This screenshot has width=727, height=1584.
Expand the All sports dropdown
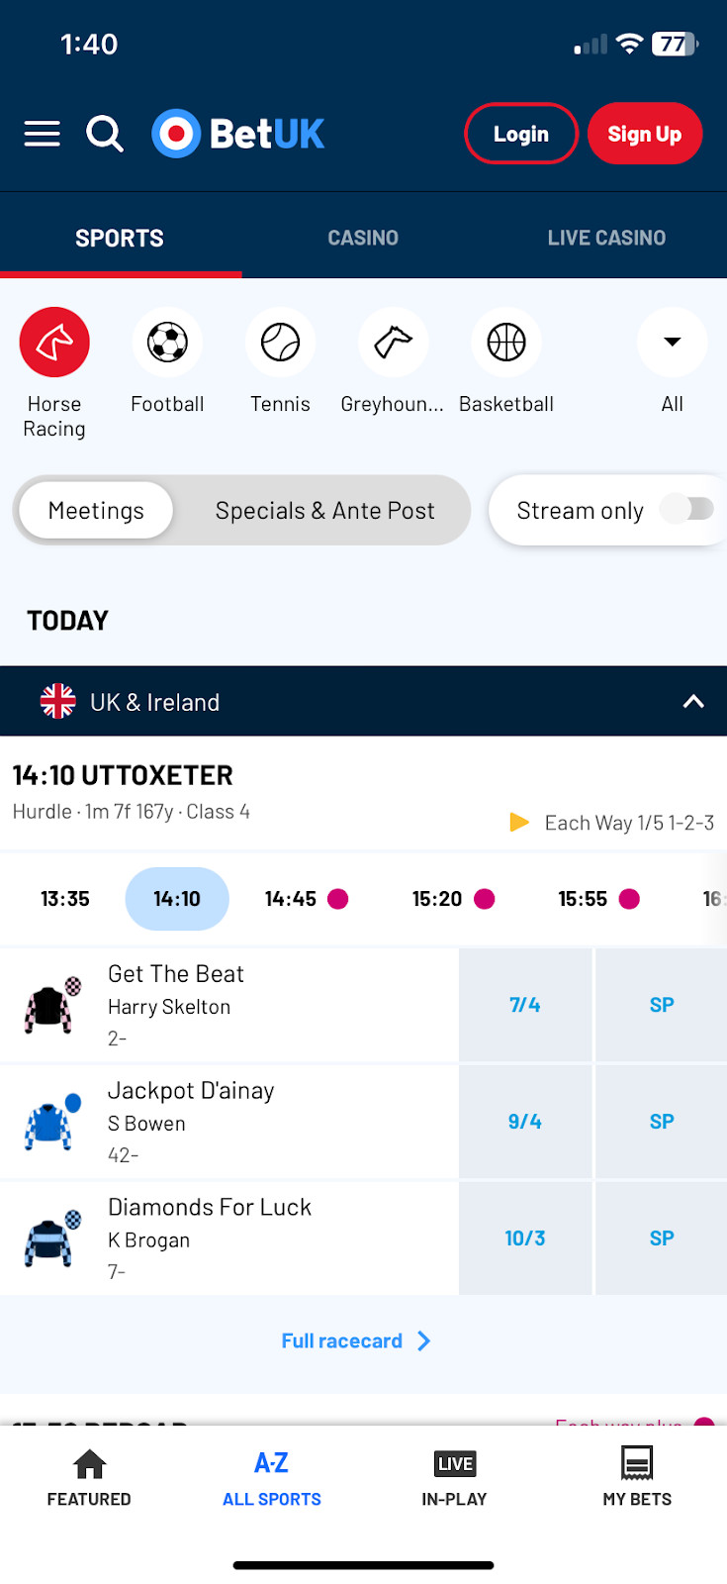(x=673, y=343)
